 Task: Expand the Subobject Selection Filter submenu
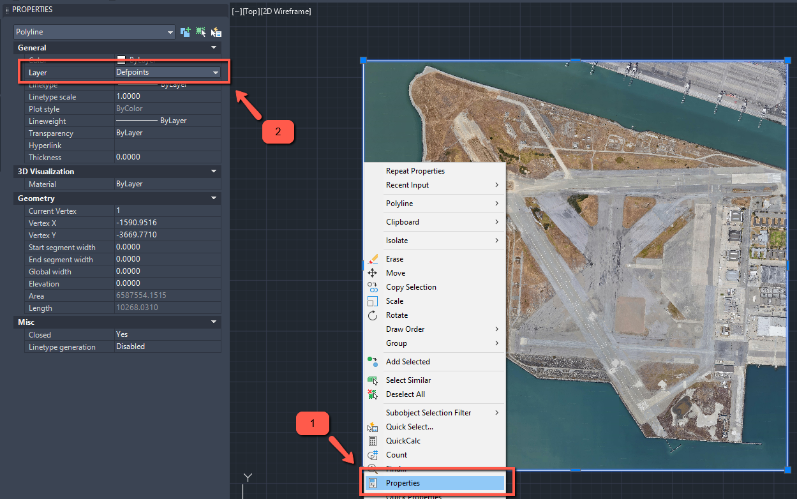[435, 413]
